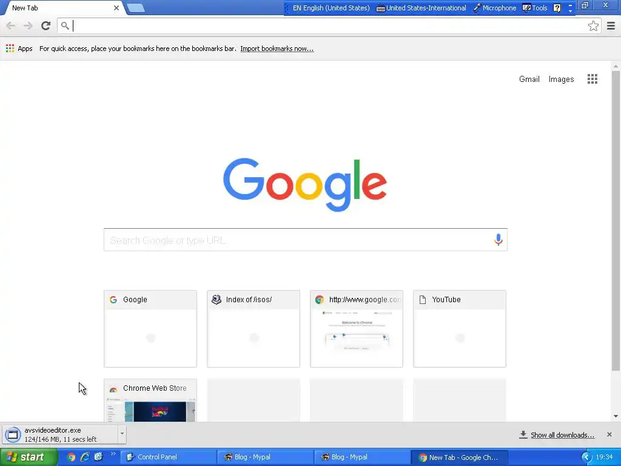Switch to second Blog - Mypal taskbar window
Screen dimensions: 621x466
click(362, 457)
